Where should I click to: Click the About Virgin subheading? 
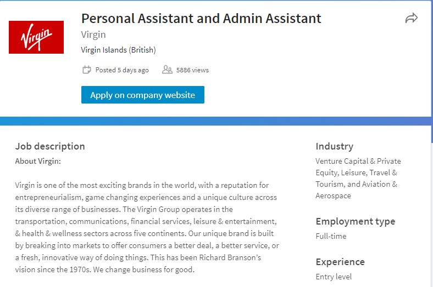[38, 161]
